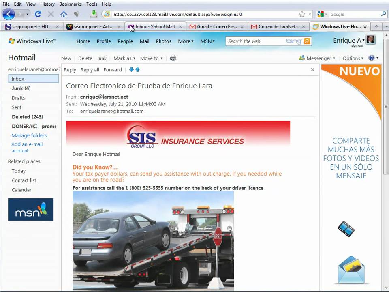Screen dimensions: 389x292
Task: Open the Move to dropdown
Action: click(151, 58)
